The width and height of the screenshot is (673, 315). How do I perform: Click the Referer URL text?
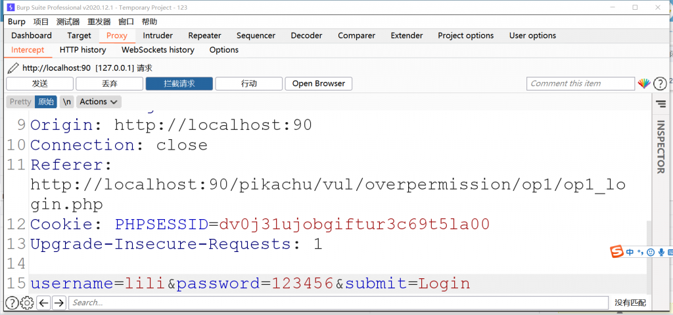(328, 194)
